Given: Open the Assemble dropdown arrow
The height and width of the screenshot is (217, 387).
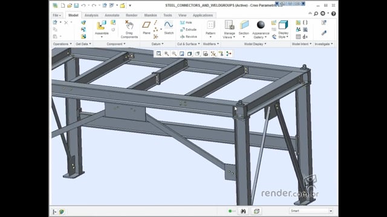Looking at the screenshot, I should (102, 37).
